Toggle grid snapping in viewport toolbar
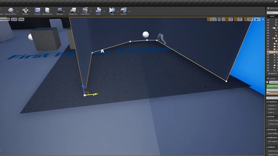 pyautogui.click(x=227, y=19)
